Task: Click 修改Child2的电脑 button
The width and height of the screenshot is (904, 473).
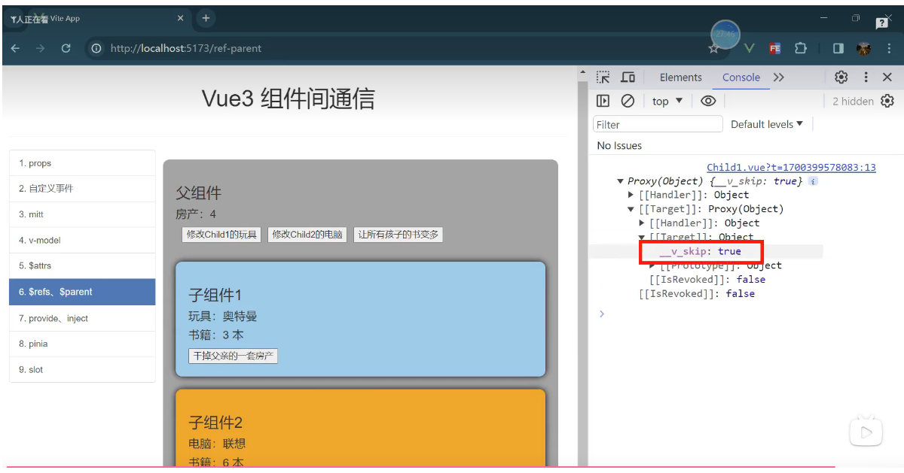Action: click(x=307, y=235)
